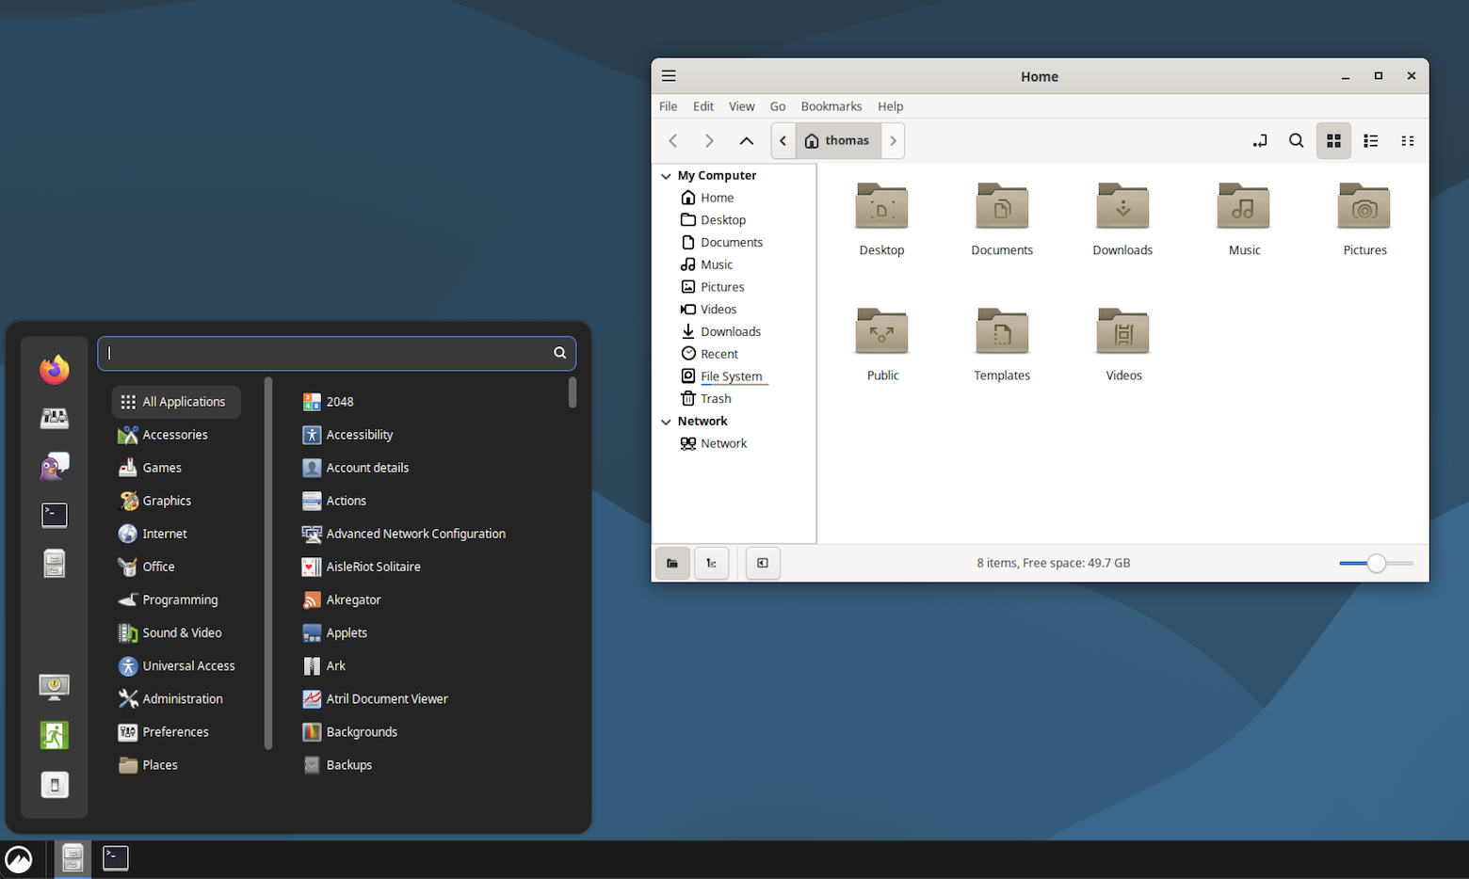Toggle the location entry icon in toolbar
Screen dimensions: 1469x879
[x=1259, y=141]
